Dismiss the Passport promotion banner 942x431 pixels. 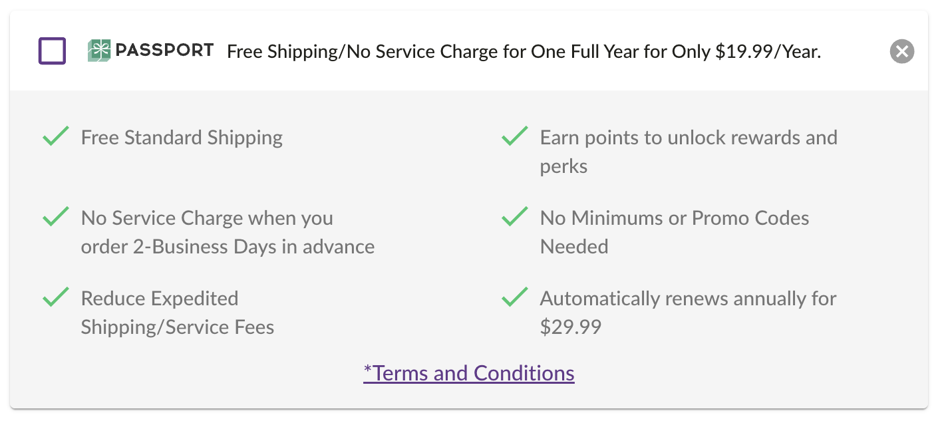coord(901,51)
